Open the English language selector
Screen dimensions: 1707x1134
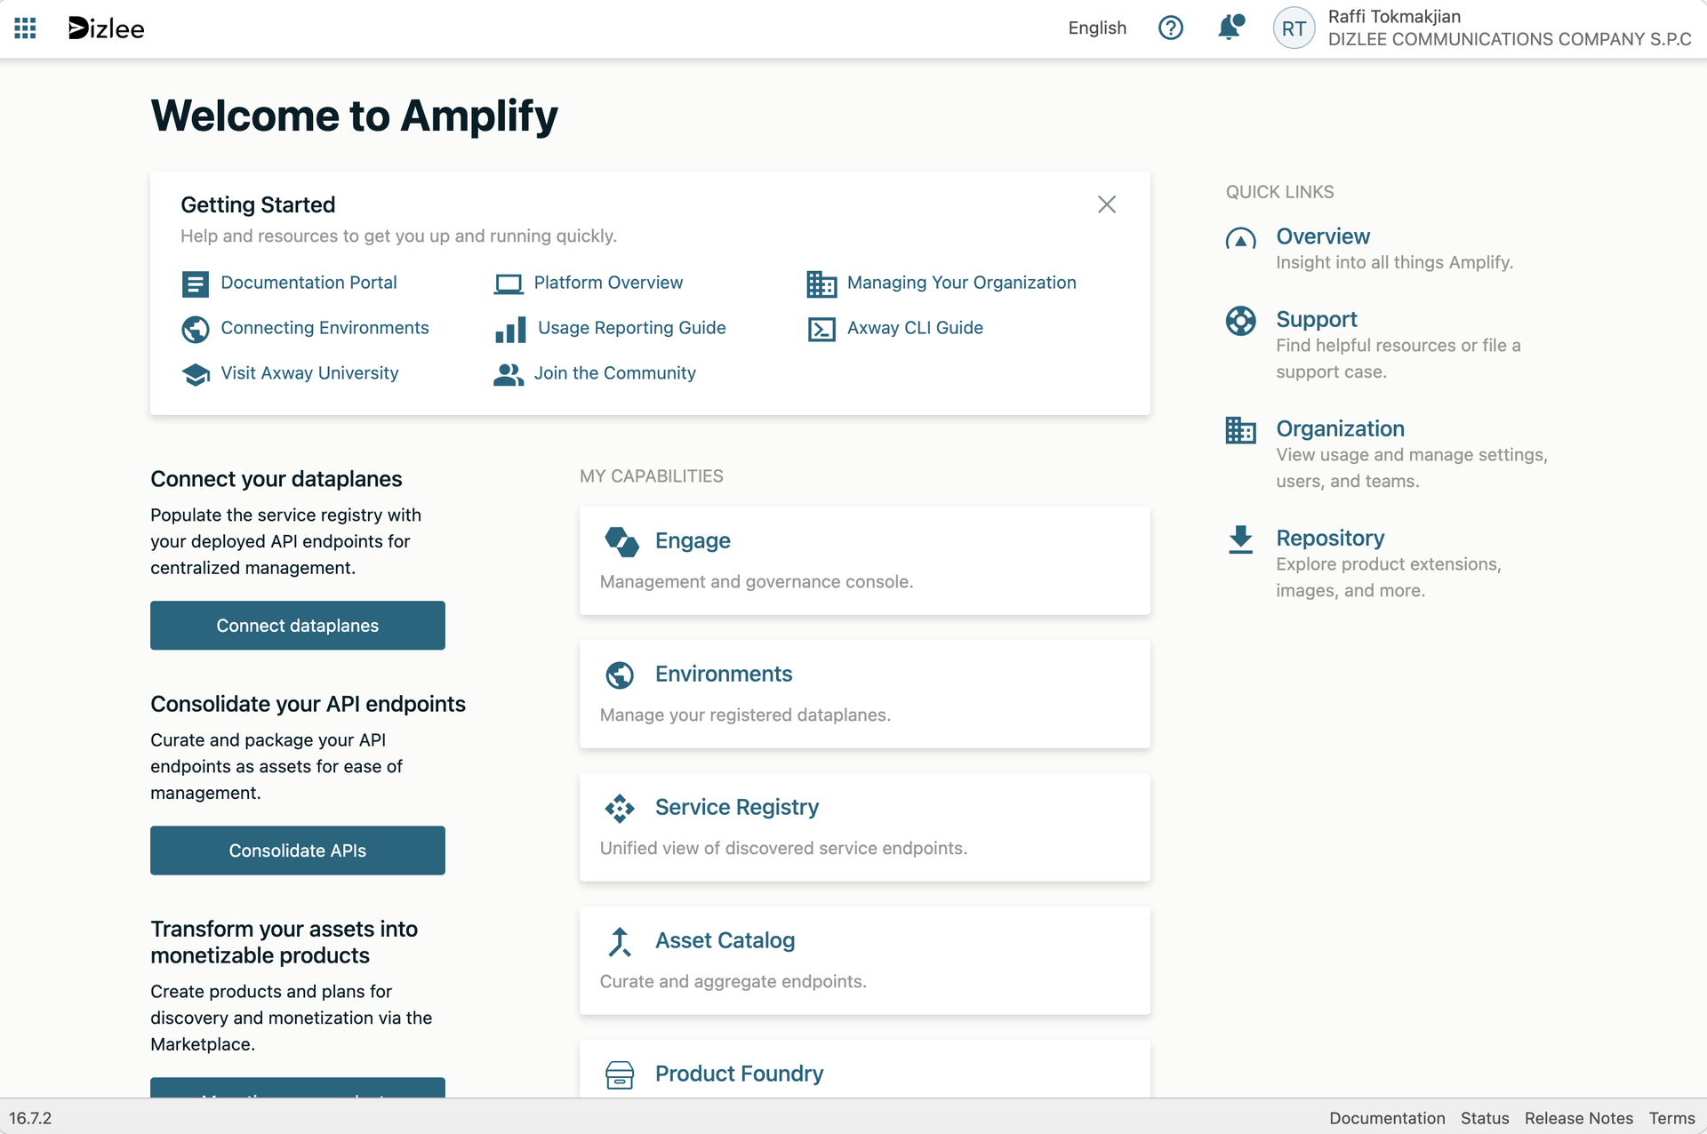pos(1096,28)
